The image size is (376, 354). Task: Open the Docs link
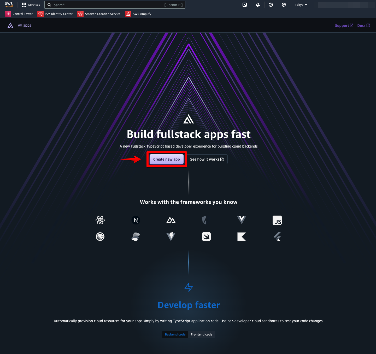(x=363, y=26)
